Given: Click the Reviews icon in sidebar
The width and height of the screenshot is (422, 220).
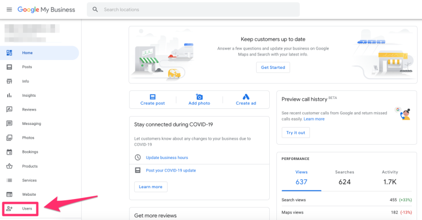Looking at the screenshot, I should (9, 109).
